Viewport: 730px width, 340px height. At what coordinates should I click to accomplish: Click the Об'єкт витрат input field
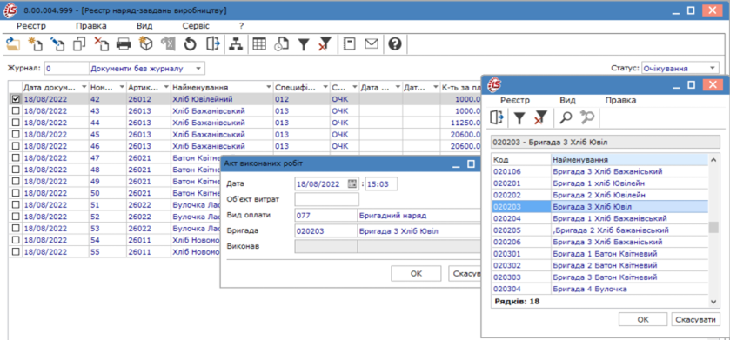coord(327,199)
